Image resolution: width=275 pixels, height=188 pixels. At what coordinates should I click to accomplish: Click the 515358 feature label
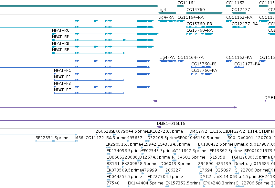217,157
